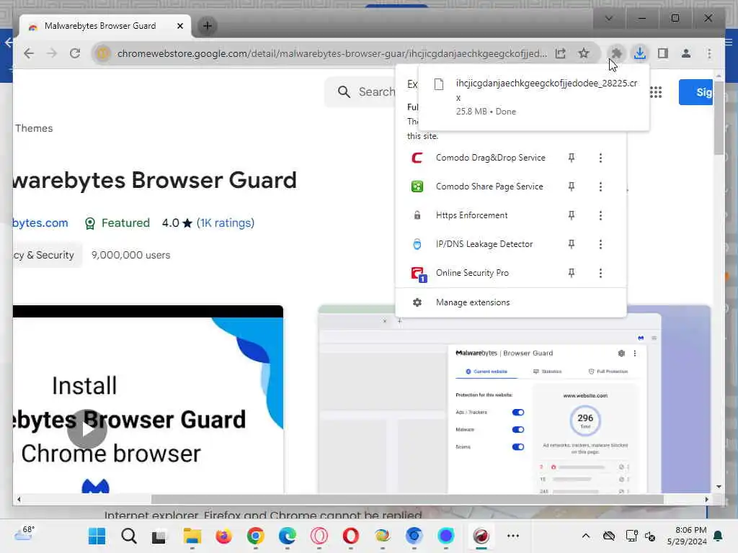Launch red Opera browser from taskbar
This screenshot has height=553, width=738.
click(x=351, y=536)
